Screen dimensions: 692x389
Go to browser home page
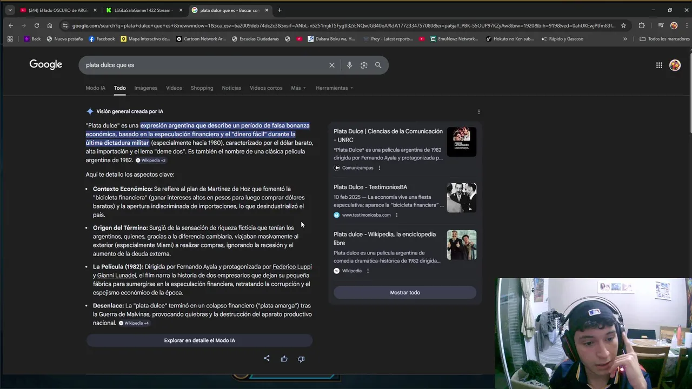point(50,25)
